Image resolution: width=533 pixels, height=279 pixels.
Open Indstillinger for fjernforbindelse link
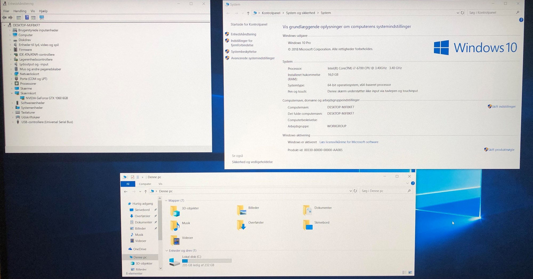(242, 43)
